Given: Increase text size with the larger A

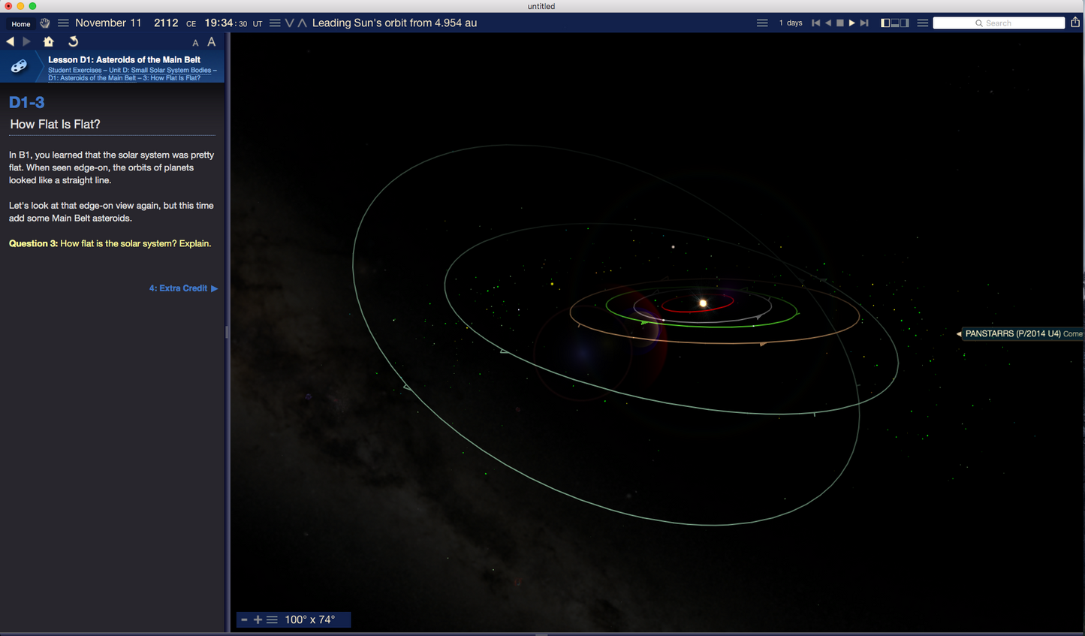Looking at the screenshot, I should point(212,42).
